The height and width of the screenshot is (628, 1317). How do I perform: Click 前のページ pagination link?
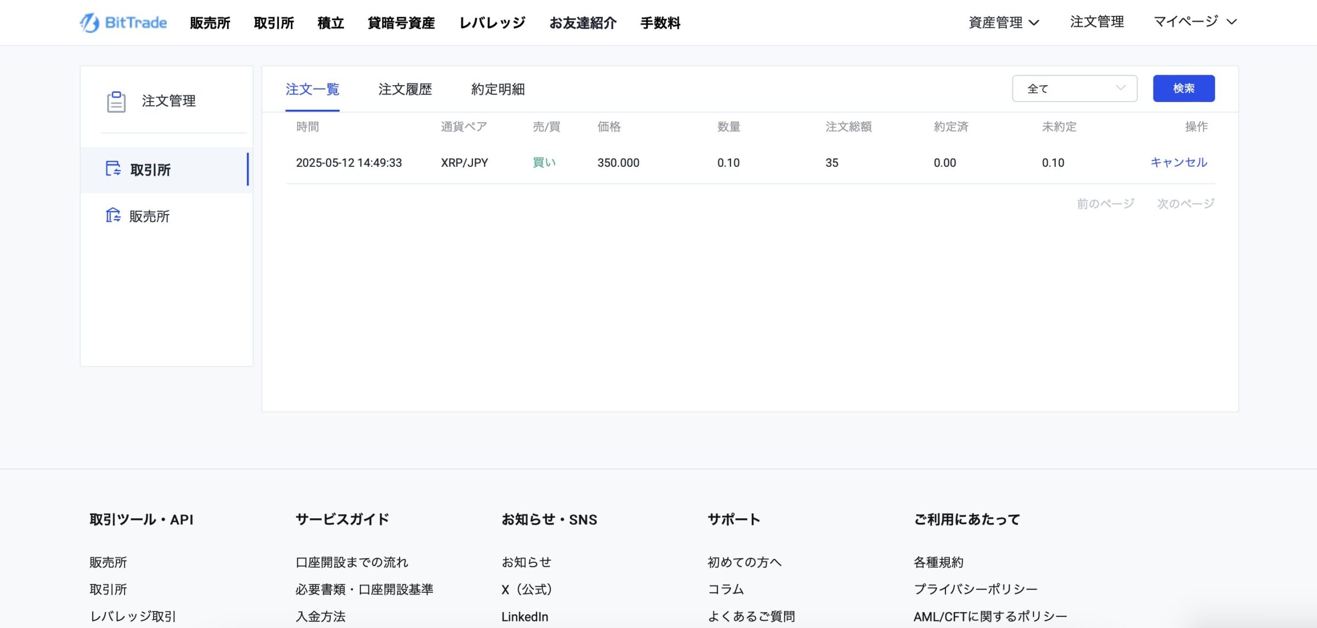1105,204
